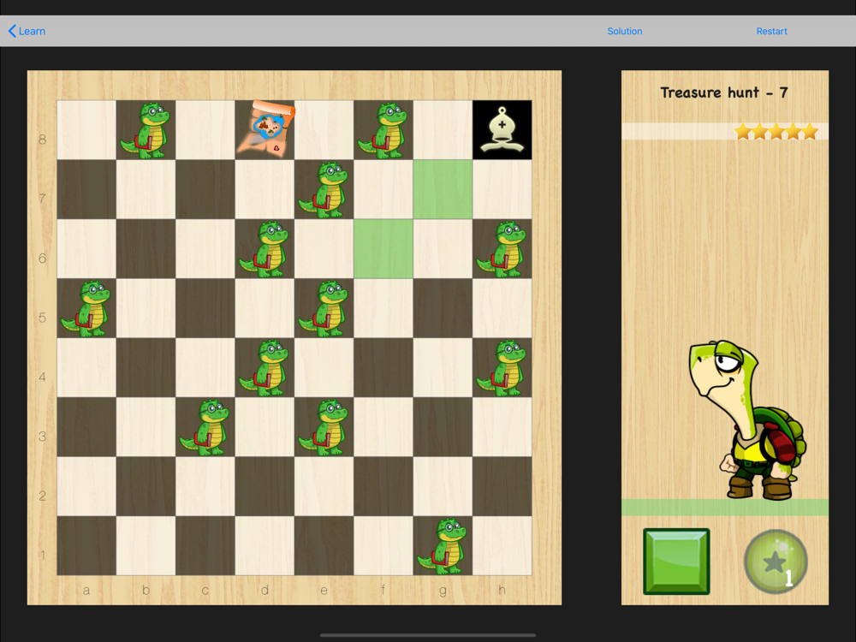
Task: Click the crocodile on d4
Action: pyautogui.click(x=265, y=368)
